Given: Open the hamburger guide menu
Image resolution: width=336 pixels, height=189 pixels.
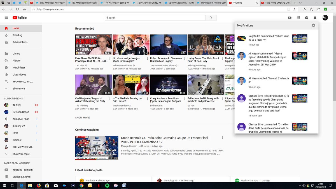Looking at the screenshot, I should tap(6, 18).
